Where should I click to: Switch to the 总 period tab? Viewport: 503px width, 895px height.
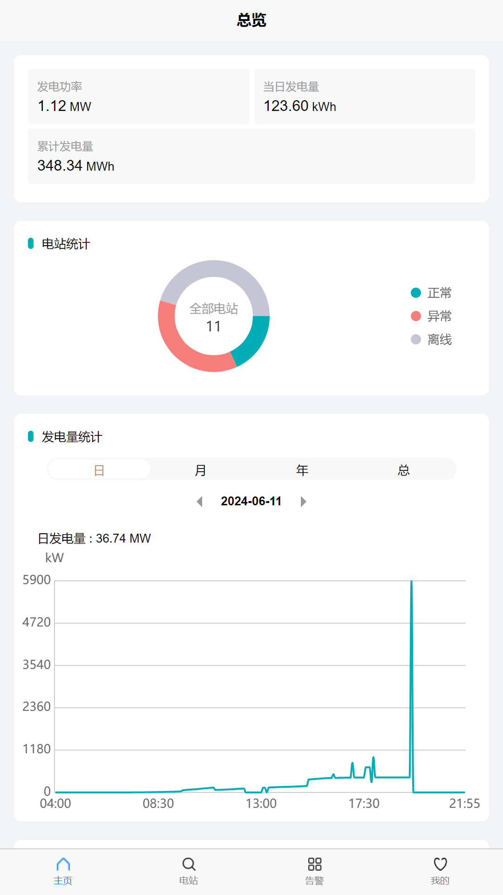tap(404, 470)
